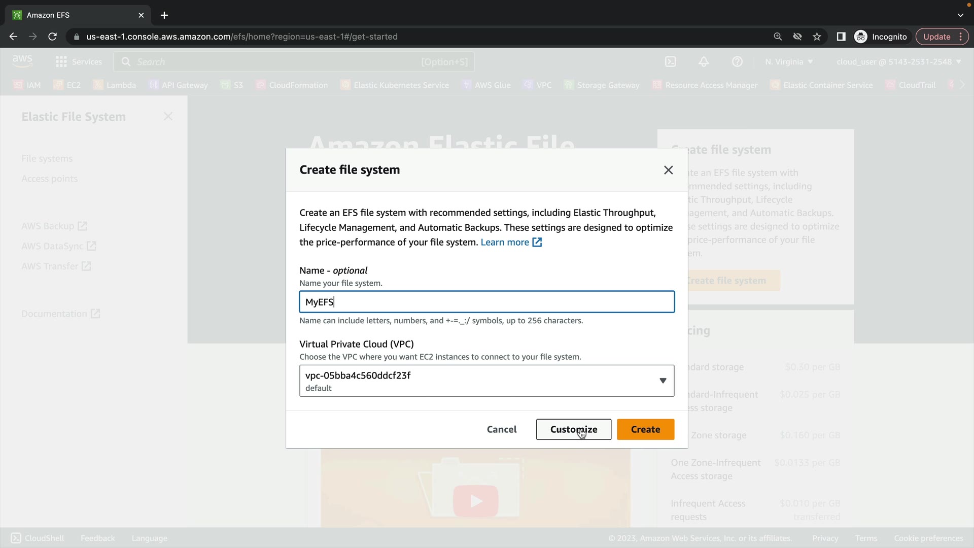Open the Lambda favorites shortcut

pyautogui.click(x=115, y=85)
